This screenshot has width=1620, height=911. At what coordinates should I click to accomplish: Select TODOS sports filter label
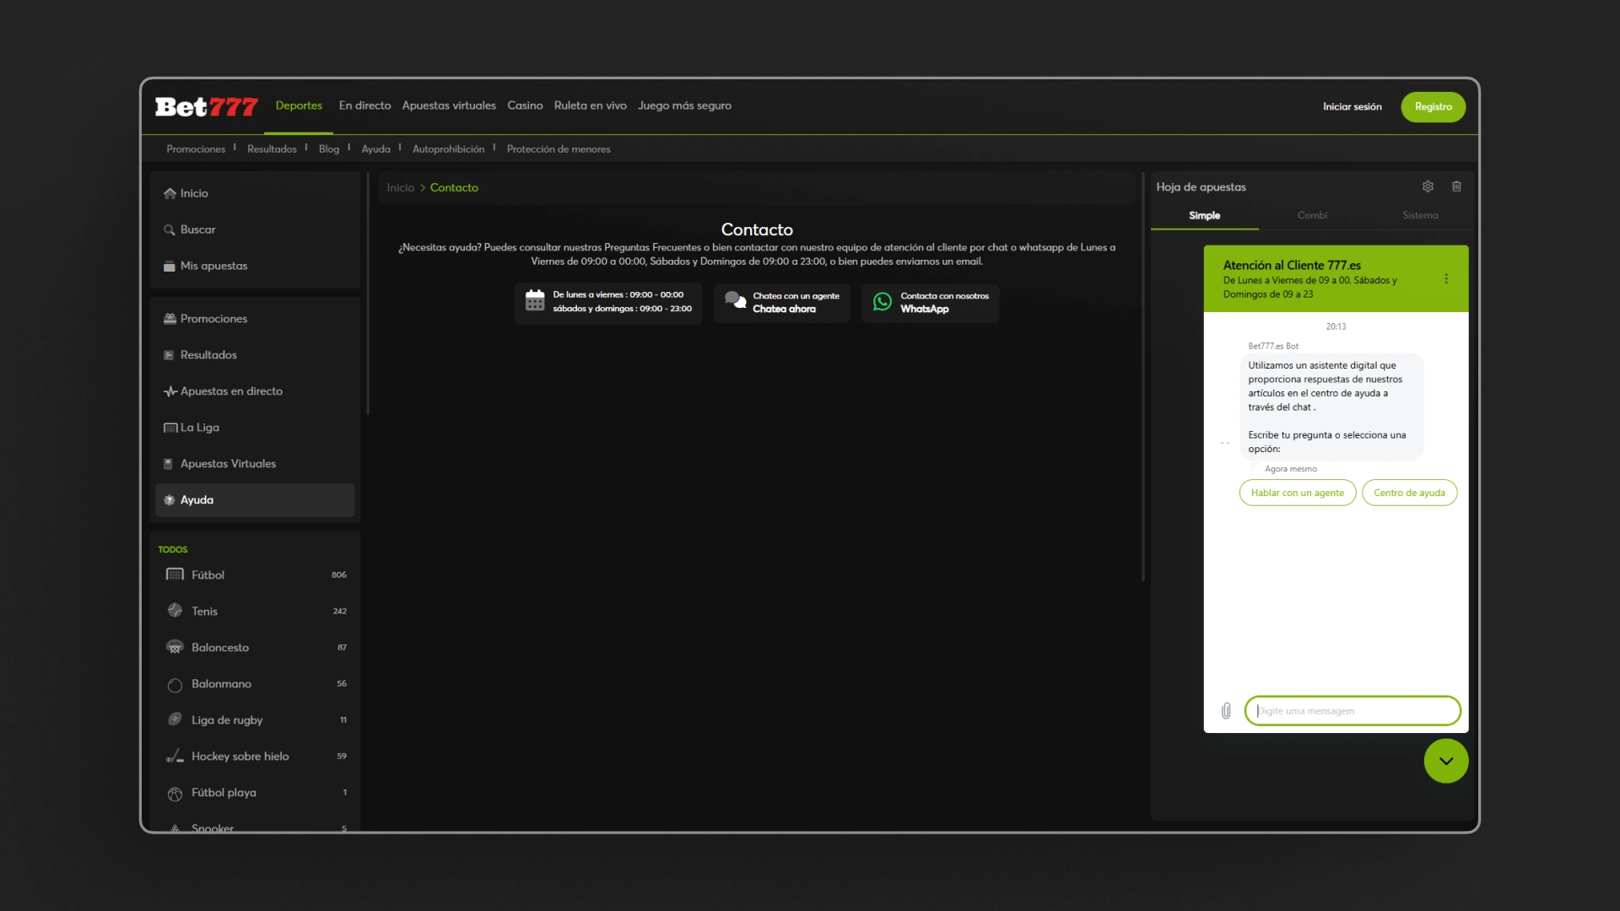[x=172, y=550]
